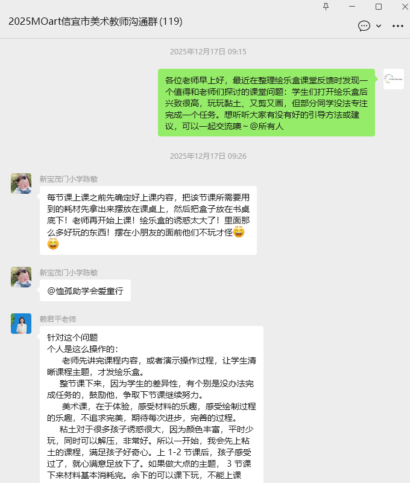The width and height of the screenshot is (410, 483).
Task: Click the first 新宝茂门小学陈敏 sender name
Action: (69, 179)
